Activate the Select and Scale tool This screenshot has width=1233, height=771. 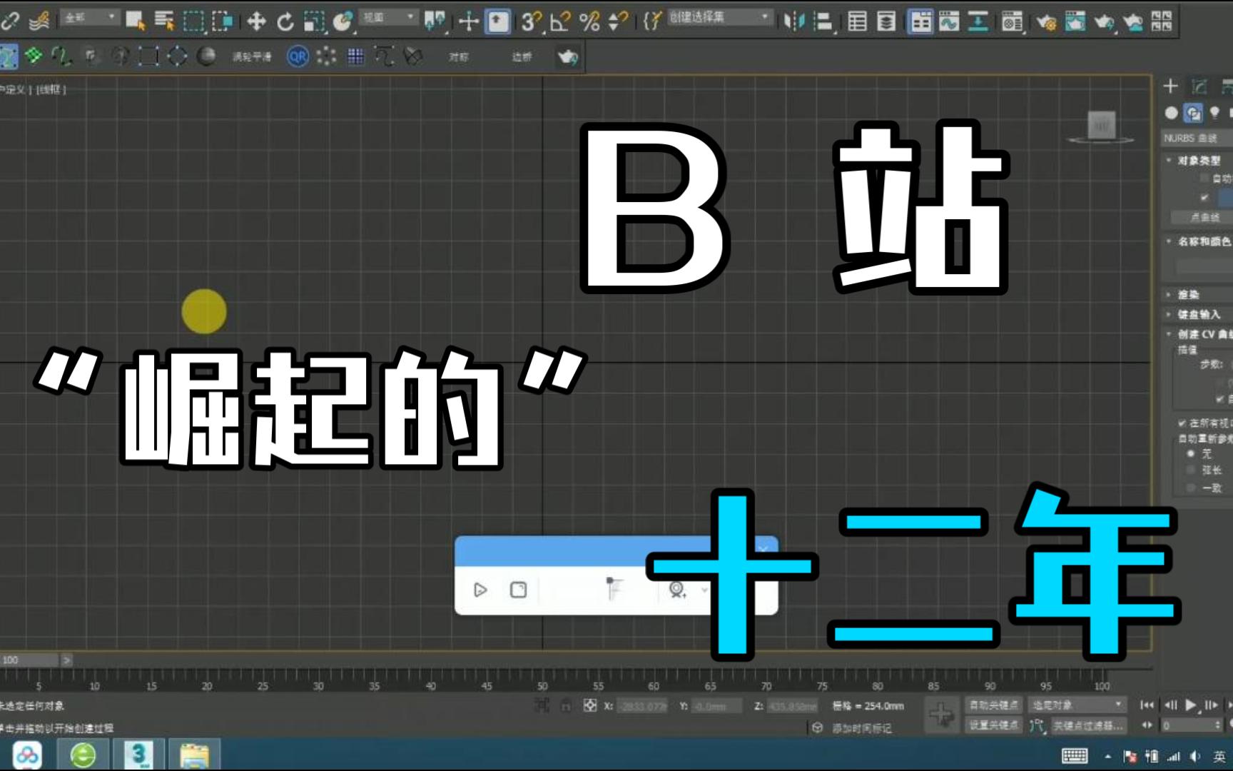[x=313, y=21]
